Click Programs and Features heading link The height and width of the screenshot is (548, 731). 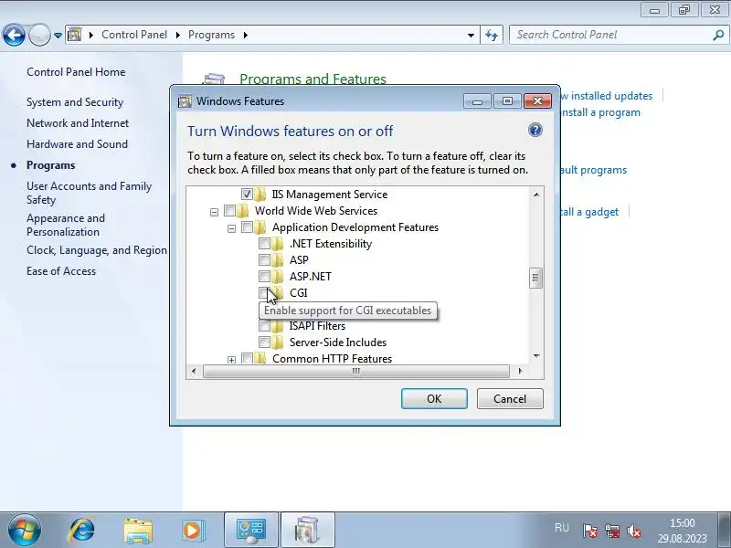[x=313, y=79]
